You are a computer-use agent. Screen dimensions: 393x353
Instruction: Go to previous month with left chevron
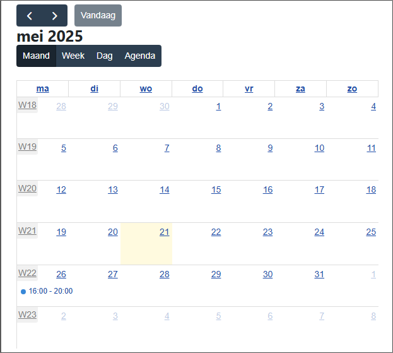click(x=29, y=16)
